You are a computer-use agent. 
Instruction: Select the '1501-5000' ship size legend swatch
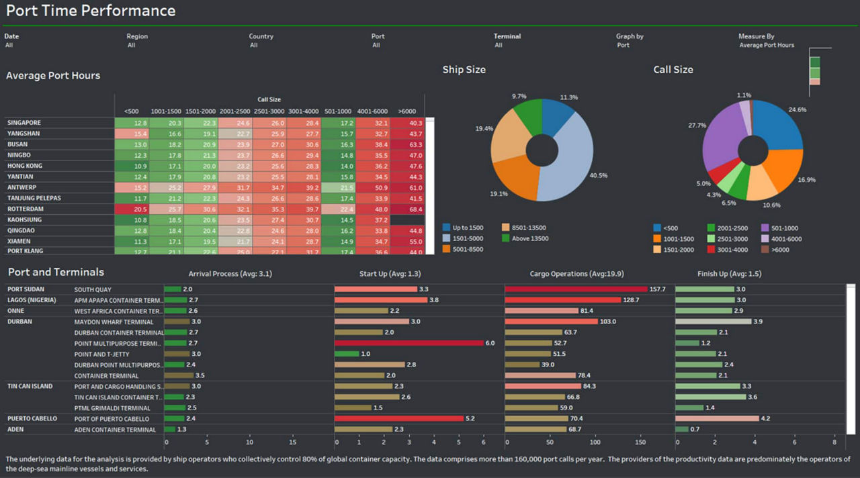tap(447, 238)
